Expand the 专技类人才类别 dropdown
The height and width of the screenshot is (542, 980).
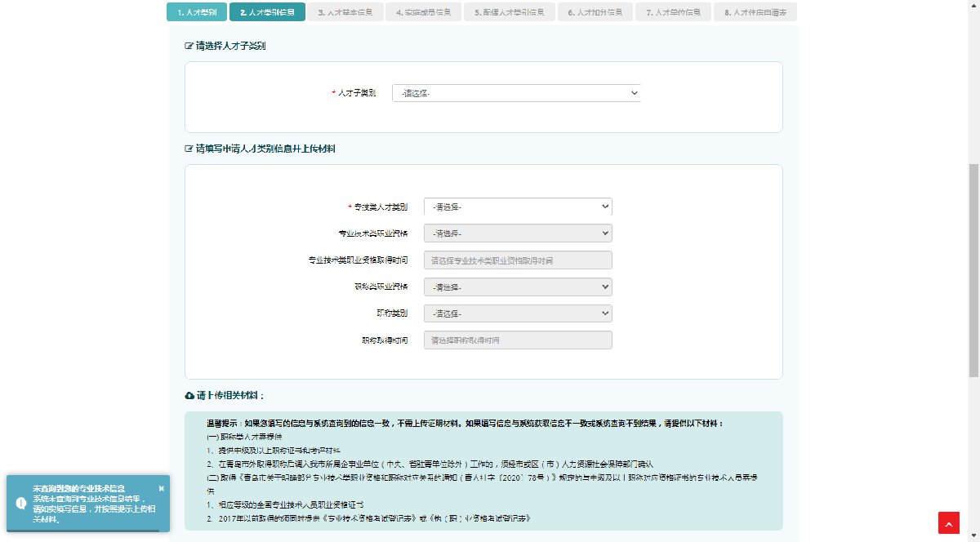518,207
